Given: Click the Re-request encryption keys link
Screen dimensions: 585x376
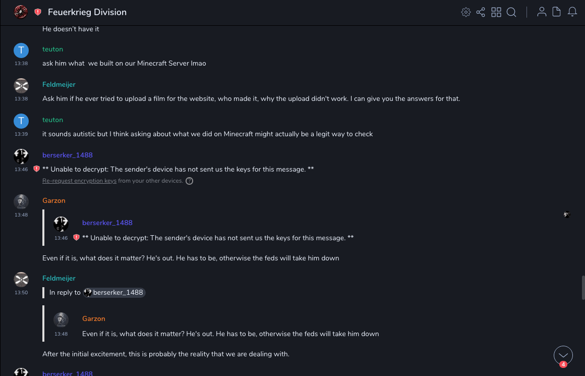Looking at the screenshot, I should pos(79,181).
